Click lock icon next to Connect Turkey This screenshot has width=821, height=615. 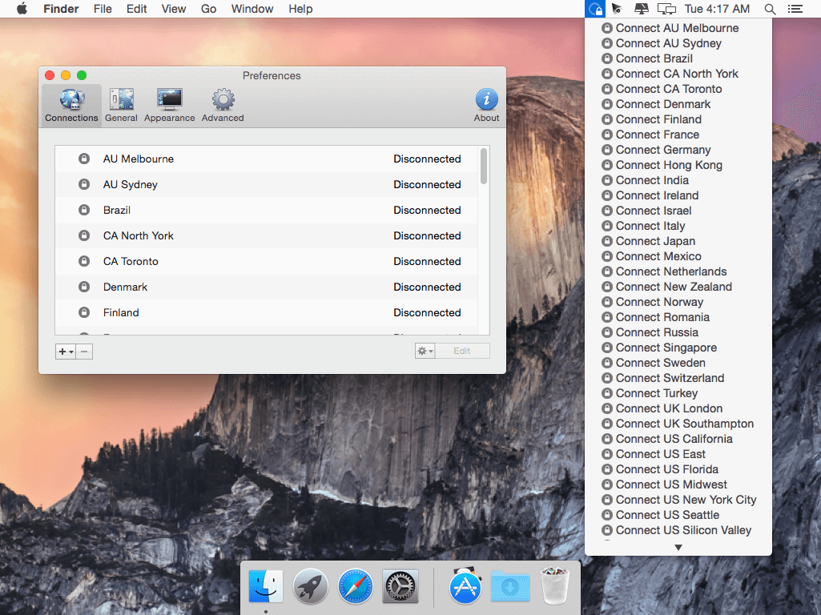tap(607, 393)
